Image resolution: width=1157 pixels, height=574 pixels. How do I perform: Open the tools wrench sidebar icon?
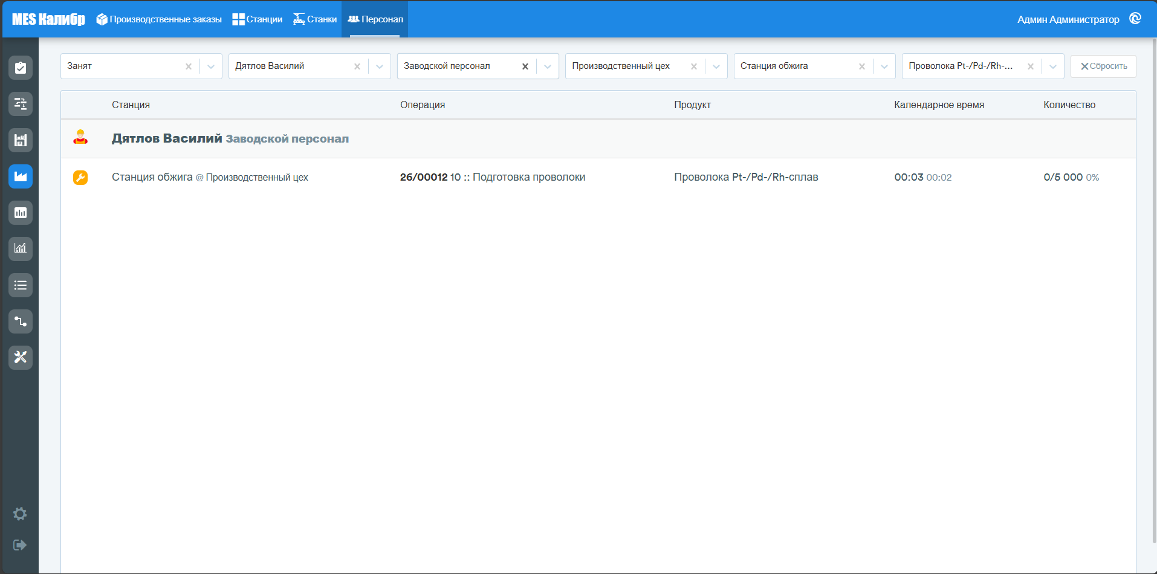[21, 357]
